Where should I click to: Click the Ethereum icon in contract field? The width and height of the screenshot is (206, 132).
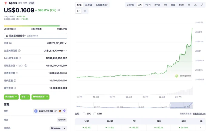(36, 111)
